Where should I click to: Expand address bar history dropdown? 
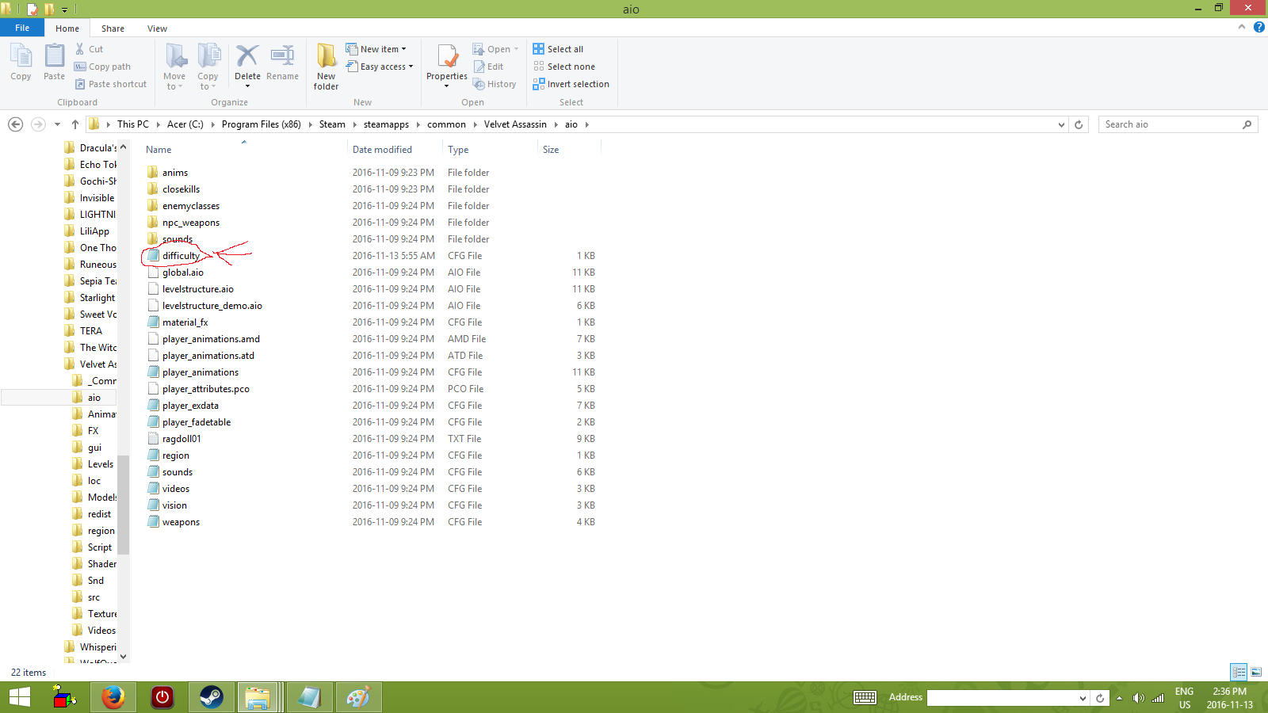(x=1062, y=124)
